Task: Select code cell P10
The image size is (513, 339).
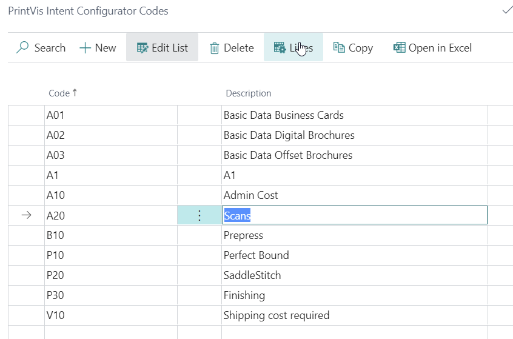Action: [x=111, y=255]
